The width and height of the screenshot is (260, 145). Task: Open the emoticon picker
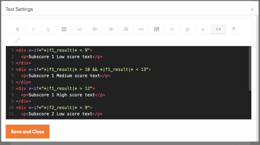pyautogui.click(x=188, y=29)
